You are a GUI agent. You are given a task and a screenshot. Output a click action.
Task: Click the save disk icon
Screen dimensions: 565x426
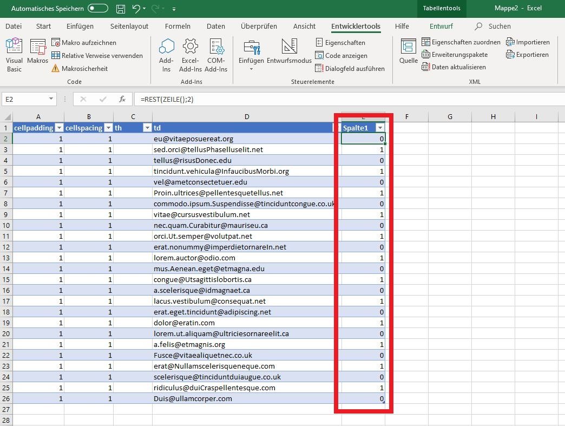coord(121,9)
